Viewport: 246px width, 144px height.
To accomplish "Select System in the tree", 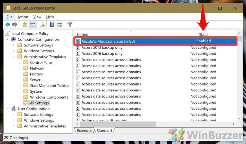I will (36, 91).
